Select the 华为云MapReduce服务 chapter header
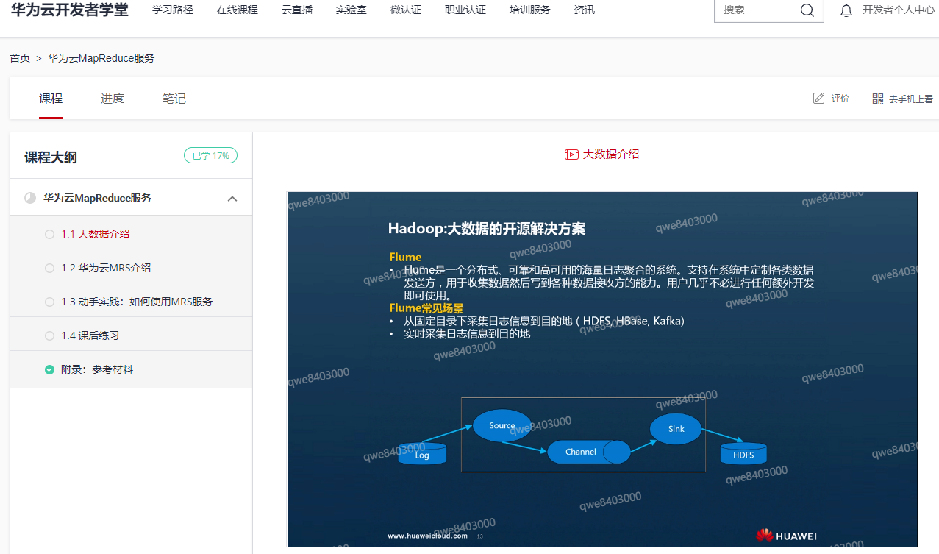939x554 pixels. (131, 198)
